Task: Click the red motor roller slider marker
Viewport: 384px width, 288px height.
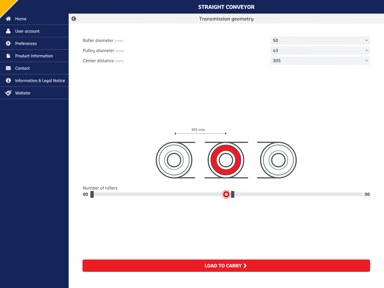Action: click(x=226, y=194)
